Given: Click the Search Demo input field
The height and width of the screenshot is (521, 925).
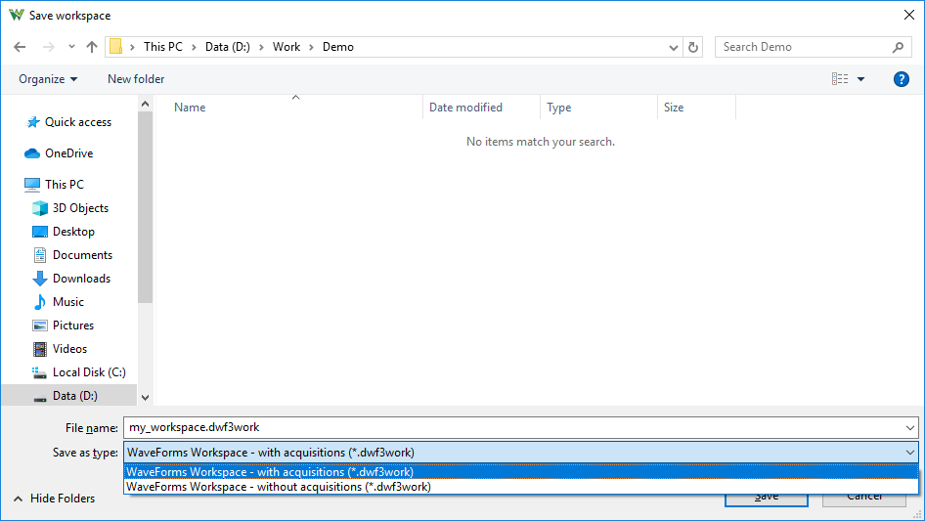Looking at the screenshot, I should [804, 47].
